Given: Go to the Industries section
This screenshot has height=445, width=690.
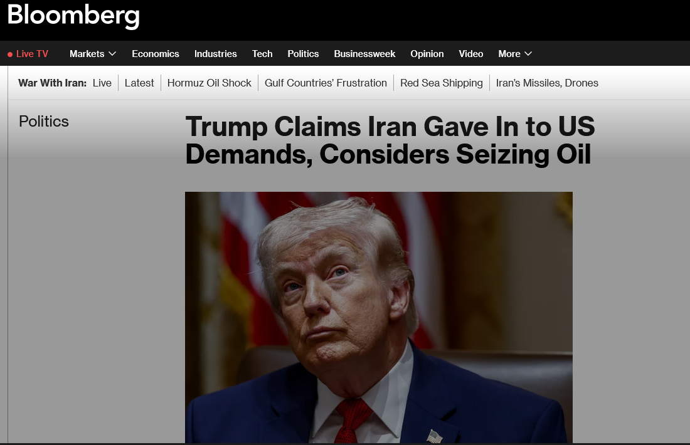Looking at the screenshot, I should click(216, 54).
